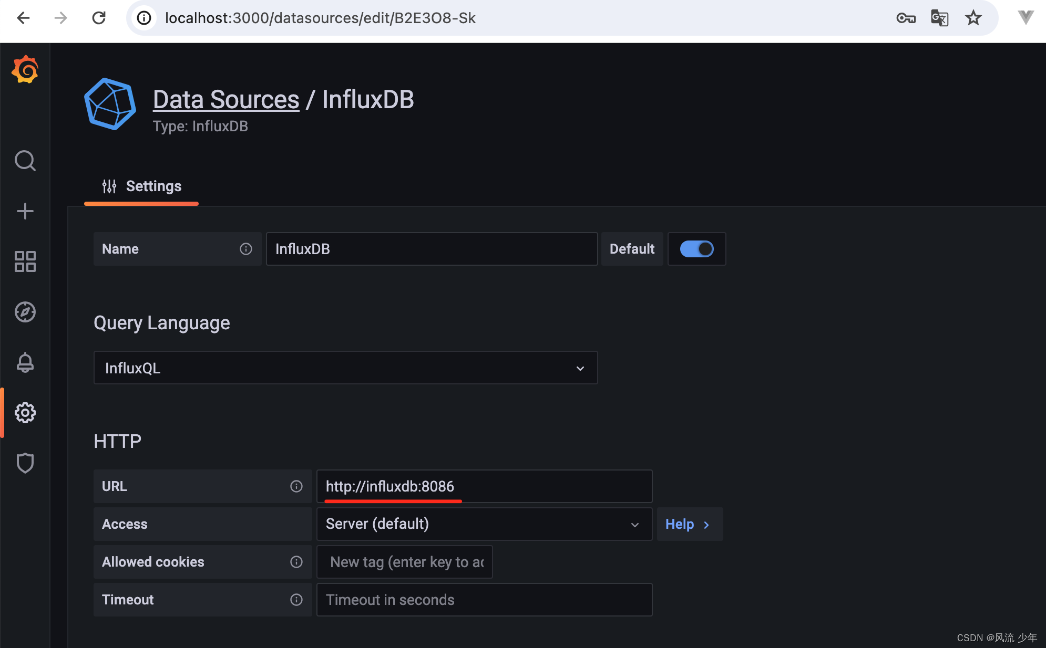Disable the Default toggle for InfluxDB
Screen dimensions: 1046x648
[695, 249]
